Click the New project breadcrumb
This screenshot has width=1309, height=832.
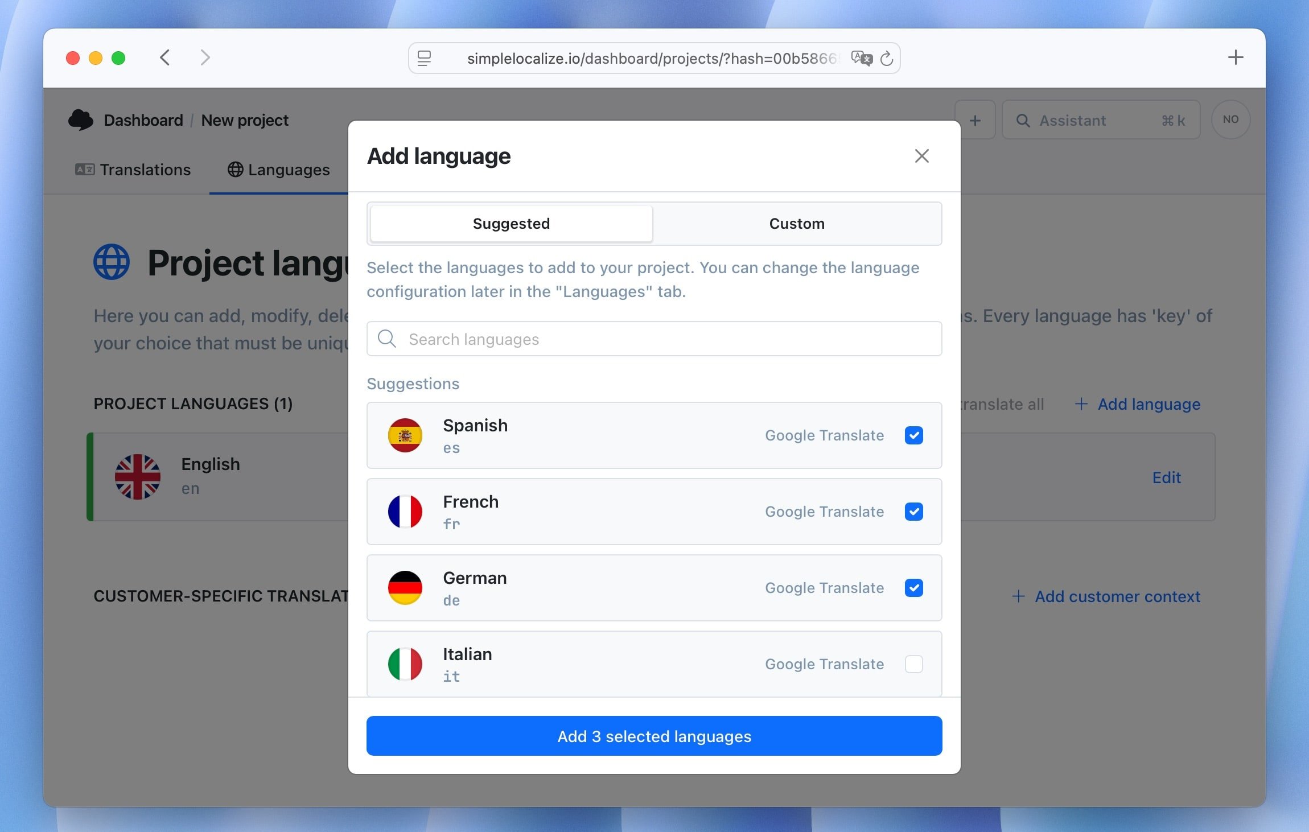point(245,120)
